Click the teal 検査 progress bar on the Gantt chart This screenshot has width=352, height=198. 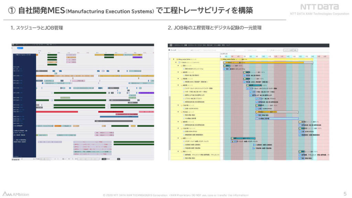click(x=243, y=138)
